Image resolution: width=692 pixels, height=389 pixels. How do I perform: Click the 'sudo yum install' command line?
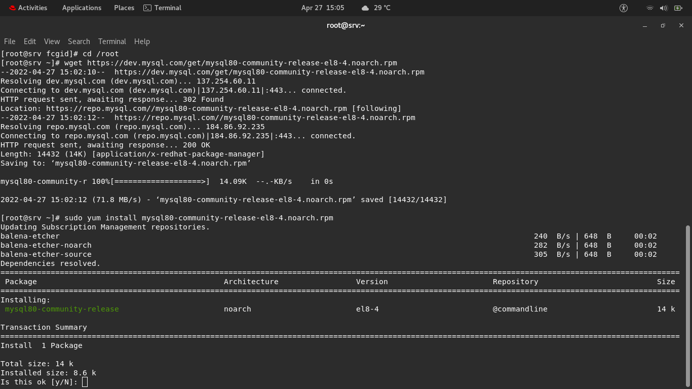point(167,218)
